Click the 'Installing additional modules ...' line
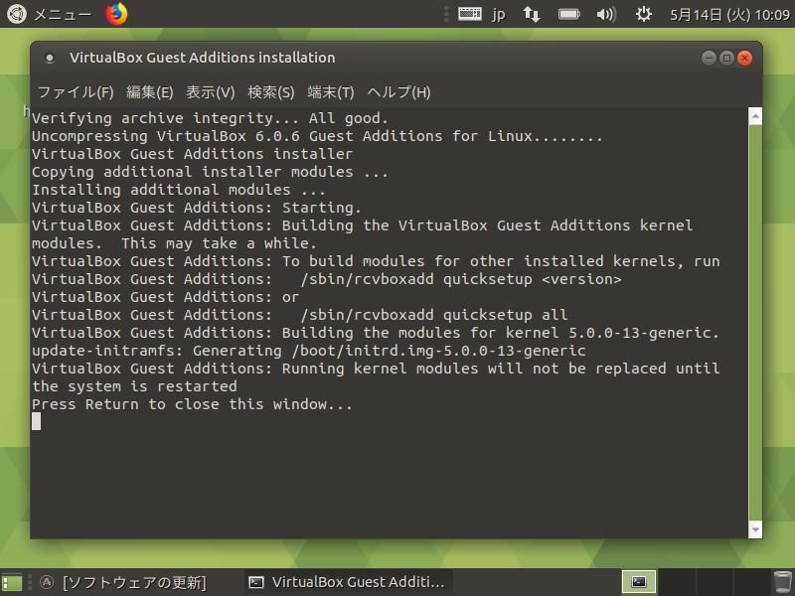Viewport: 795px width, 596px height. (x=179, y=190)
